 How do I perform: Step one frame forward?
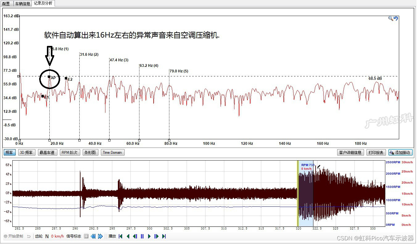156,236
